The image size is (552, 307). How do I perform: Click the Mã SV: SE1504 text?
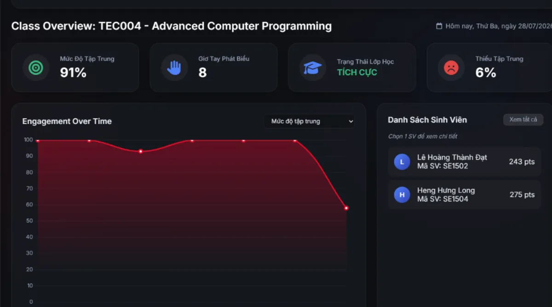coord(443,199)
